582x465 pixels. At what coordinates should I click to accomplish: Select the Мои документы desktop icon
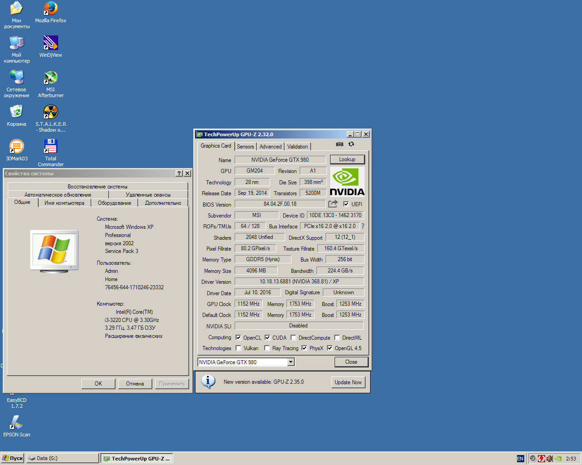pos(16,15)
